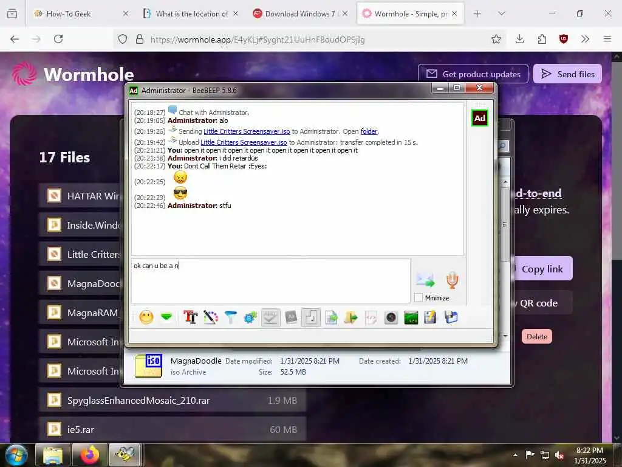Reload the Wormhole page
Viewport: 622px width, 467px height.
[x=58, y=39]
